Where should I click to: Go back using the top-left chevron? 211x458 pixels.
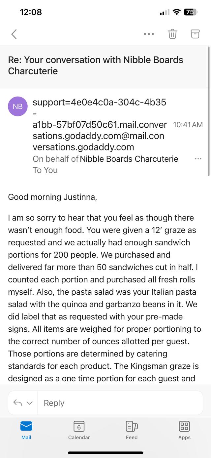(x=14, y=34)
